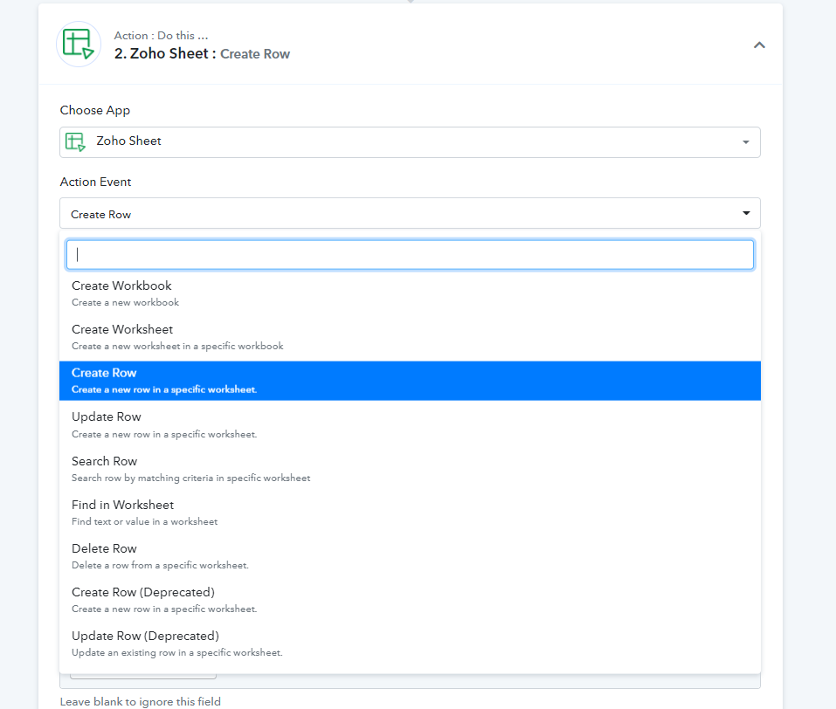Click the 'Action Event' label
This screenshot has height=709, width=836.
coord(95,182)
